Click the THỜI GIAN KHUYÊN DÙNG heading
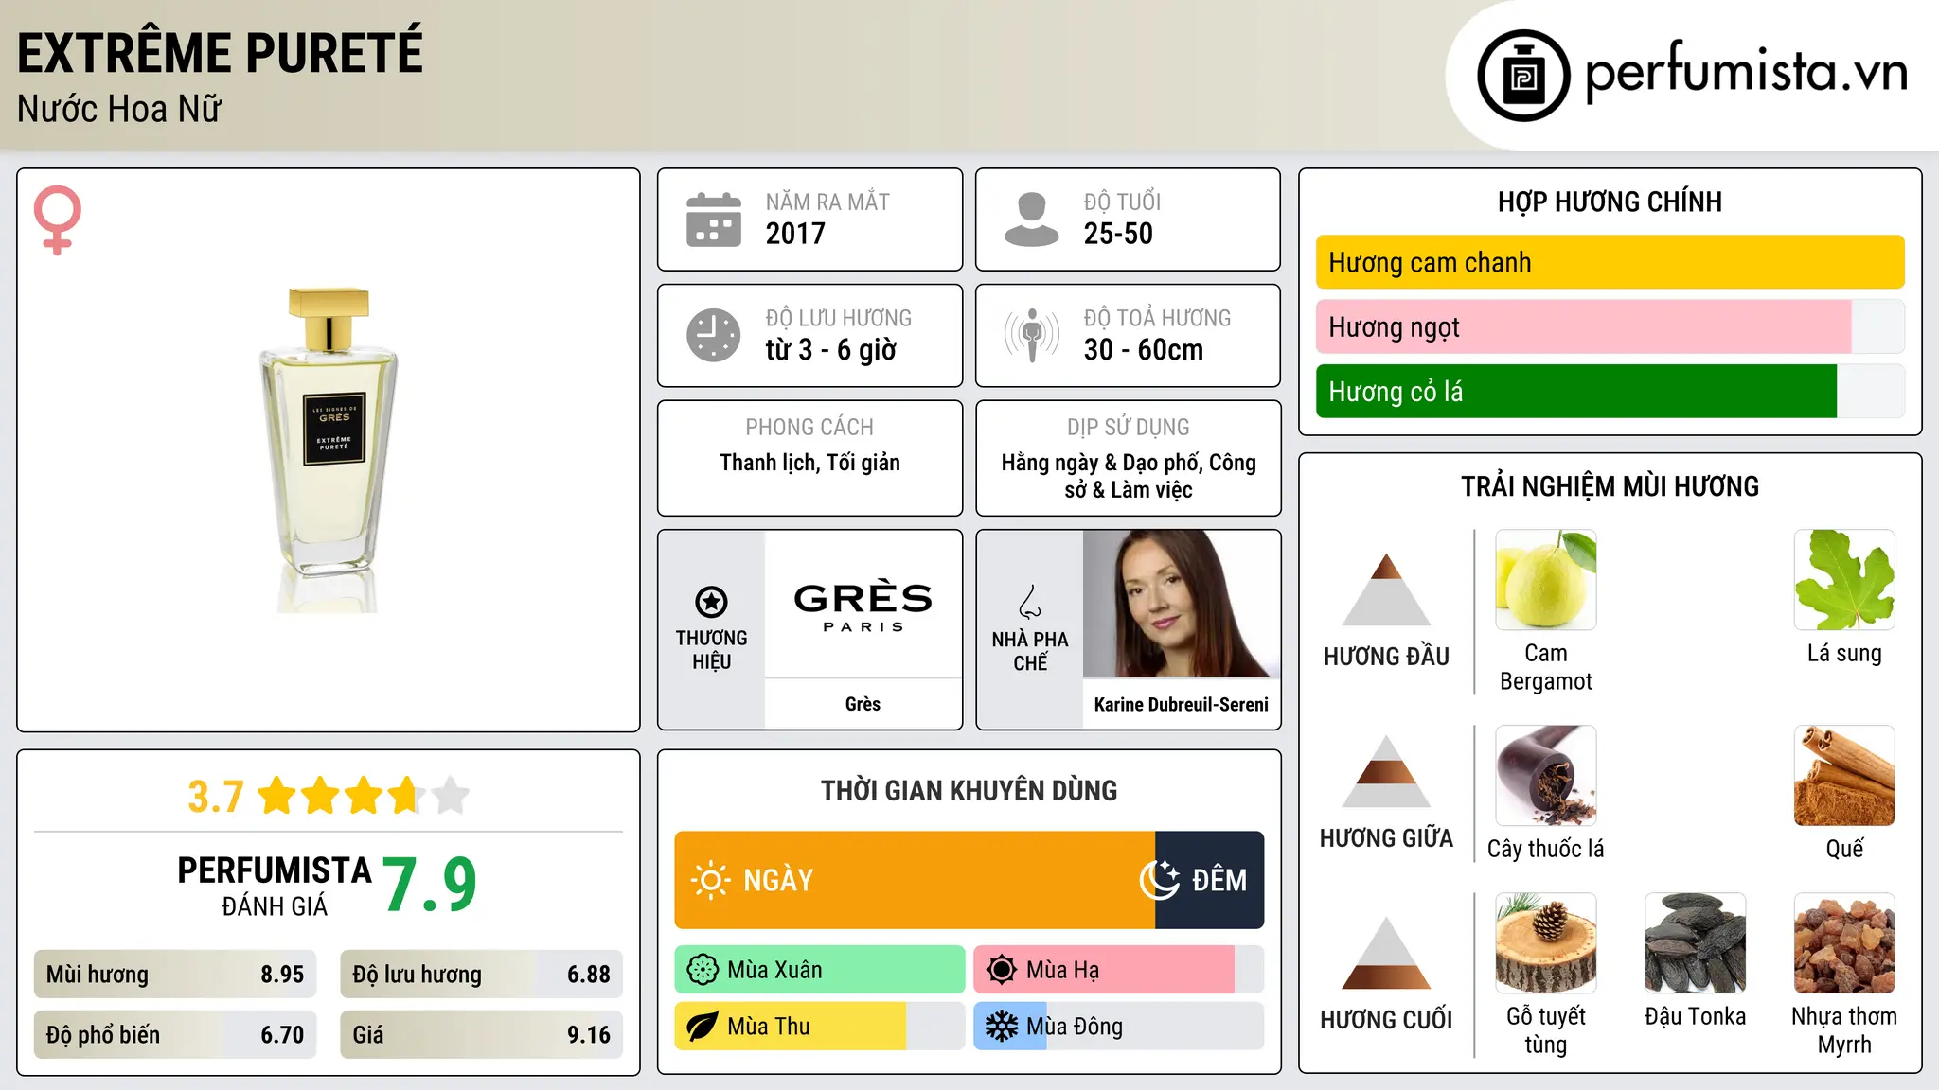Viewport: 1939px width, 1090px height. [x=969, y=791]
